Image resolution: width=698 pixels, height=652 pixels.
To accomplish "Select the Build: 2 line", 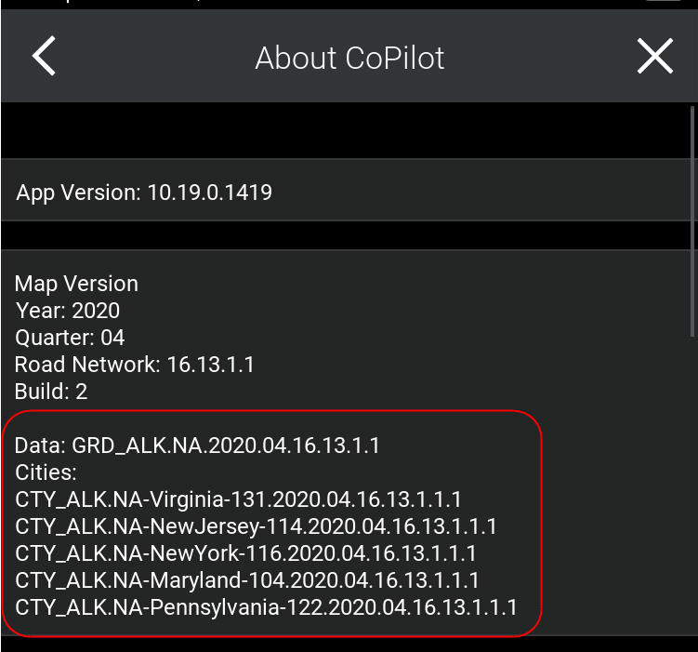I will [51, 392].
